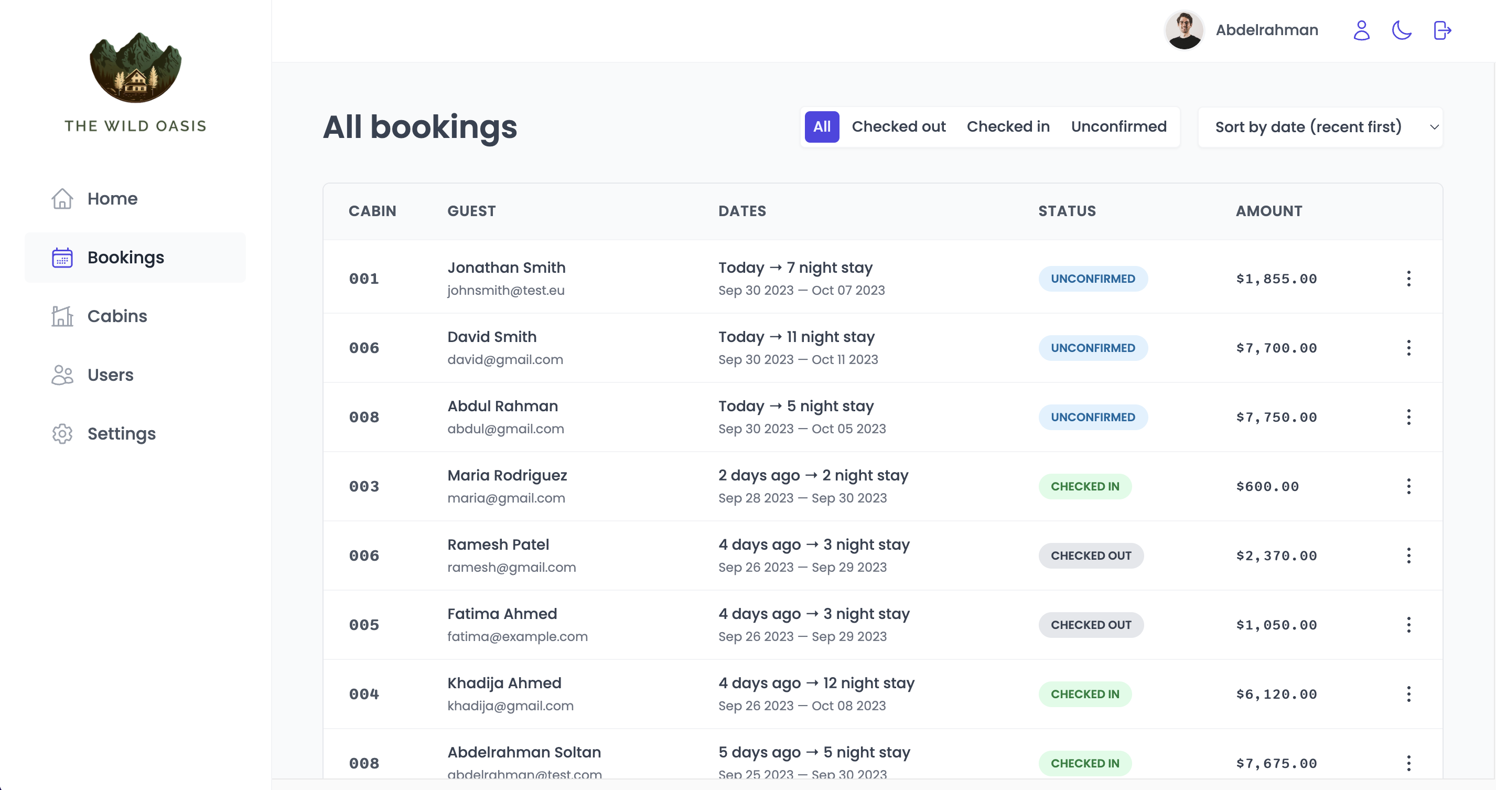Open actions menu for Fatima Ahmed
This screenshot has height=790, width=1496.
coord(1408,625)
